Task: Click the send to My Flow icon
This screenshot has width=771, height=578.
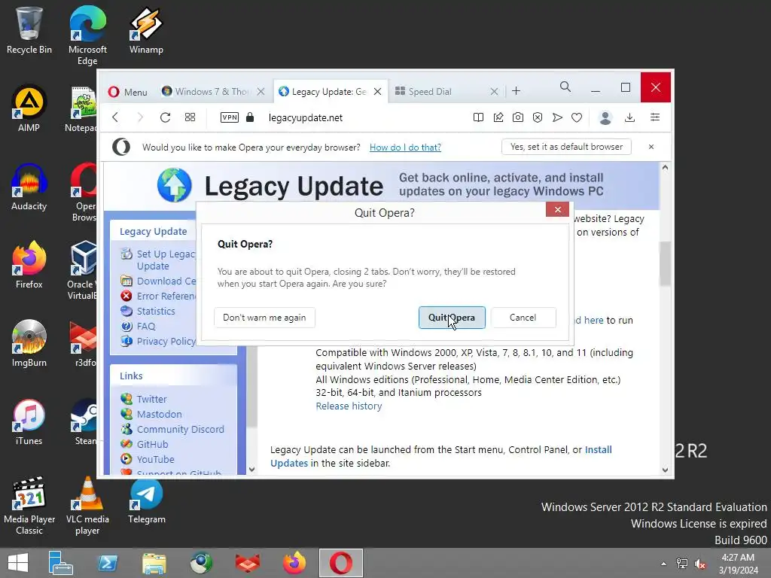Action: 557,117
